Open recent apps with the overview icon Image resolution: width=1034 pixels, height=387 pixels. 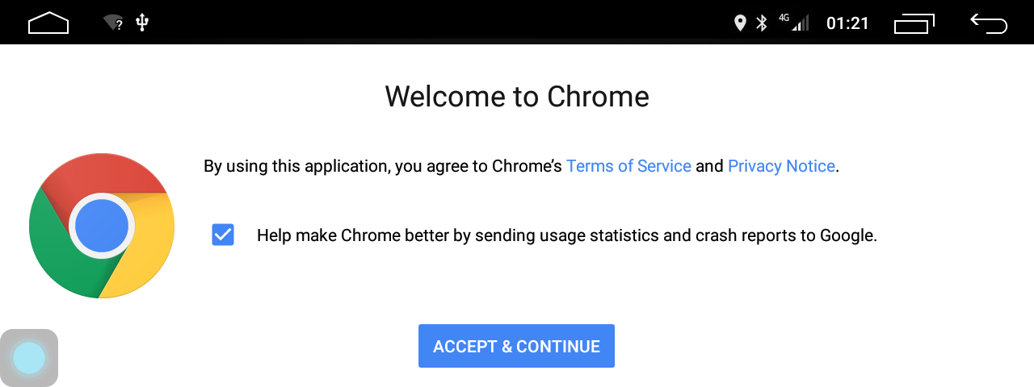pyautogui.click(x=914, y=23)
